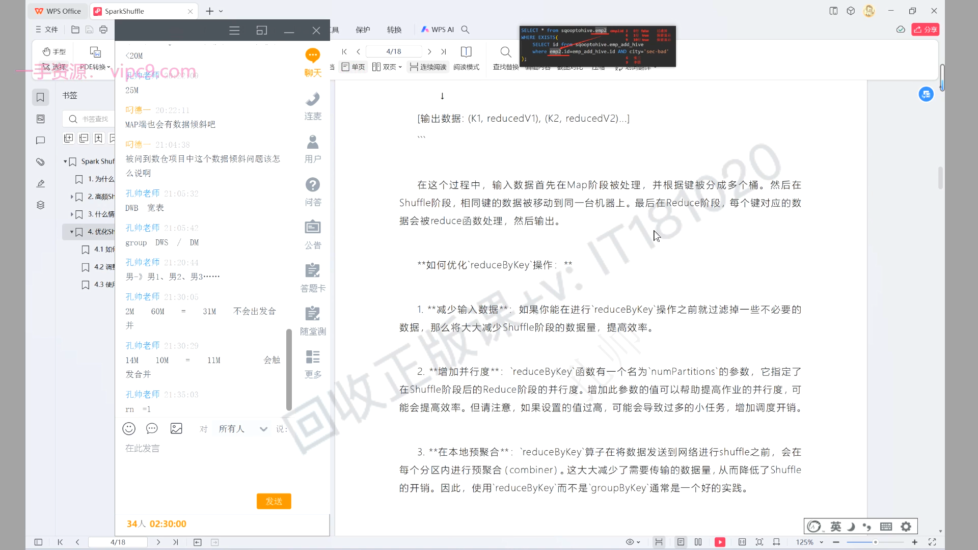
Task: Open the 125% zoom level dropdown
Action: click(x=822, y=542)
